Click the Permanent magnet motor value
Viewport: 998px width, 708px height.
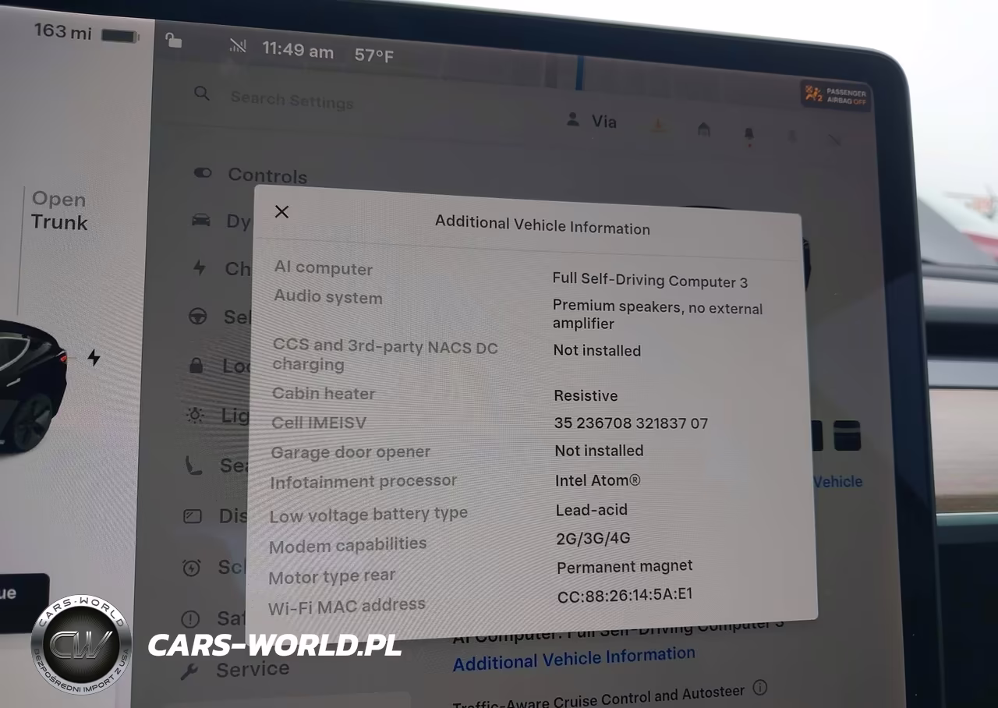coord(625,566)
